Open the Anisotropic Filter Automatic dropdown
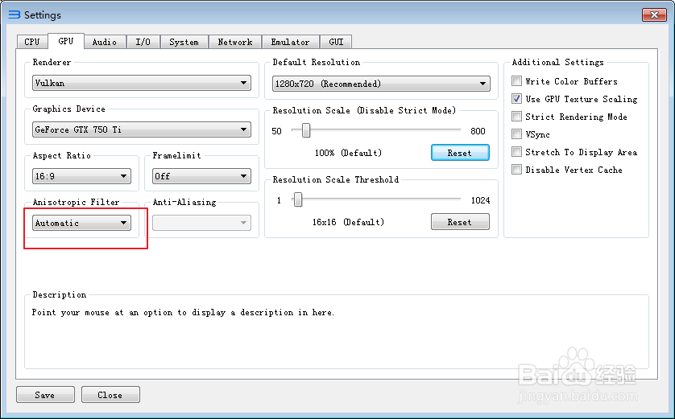675x419 pixels. (x=81, y=223)
